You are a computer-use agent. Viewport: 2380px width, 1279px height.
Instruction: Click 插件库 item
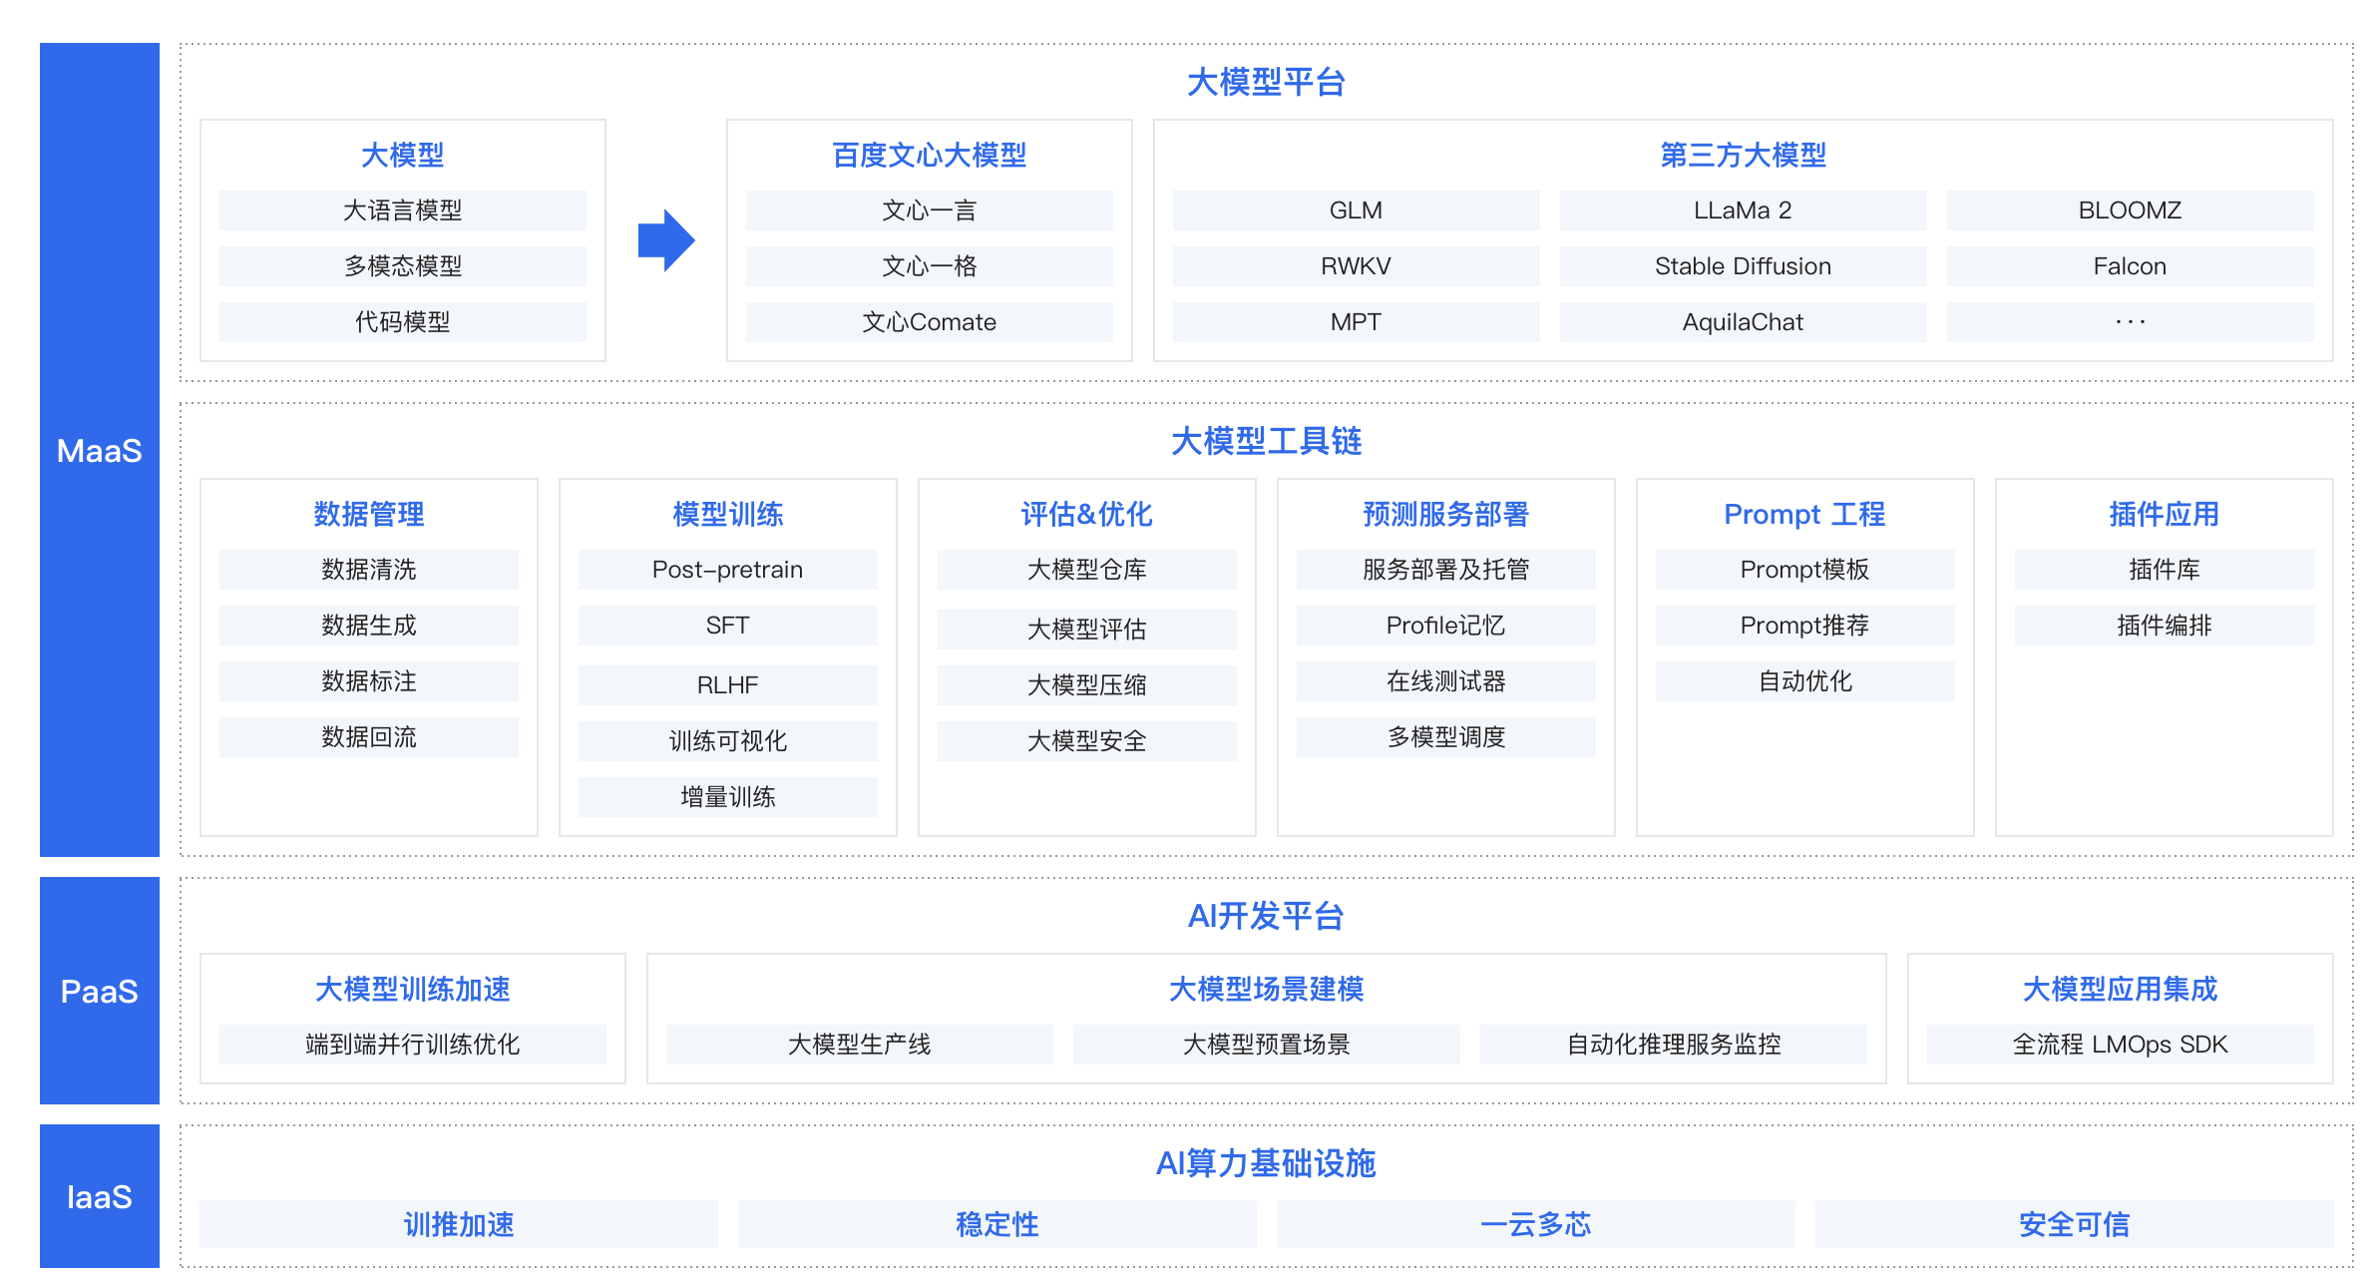coord(2165,570)
